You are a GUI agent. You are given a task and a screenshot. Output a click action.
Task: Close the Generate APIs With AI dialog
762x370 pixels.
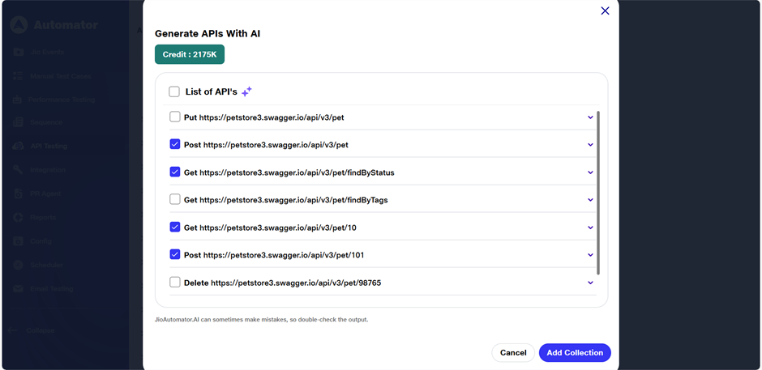[605, 11]
